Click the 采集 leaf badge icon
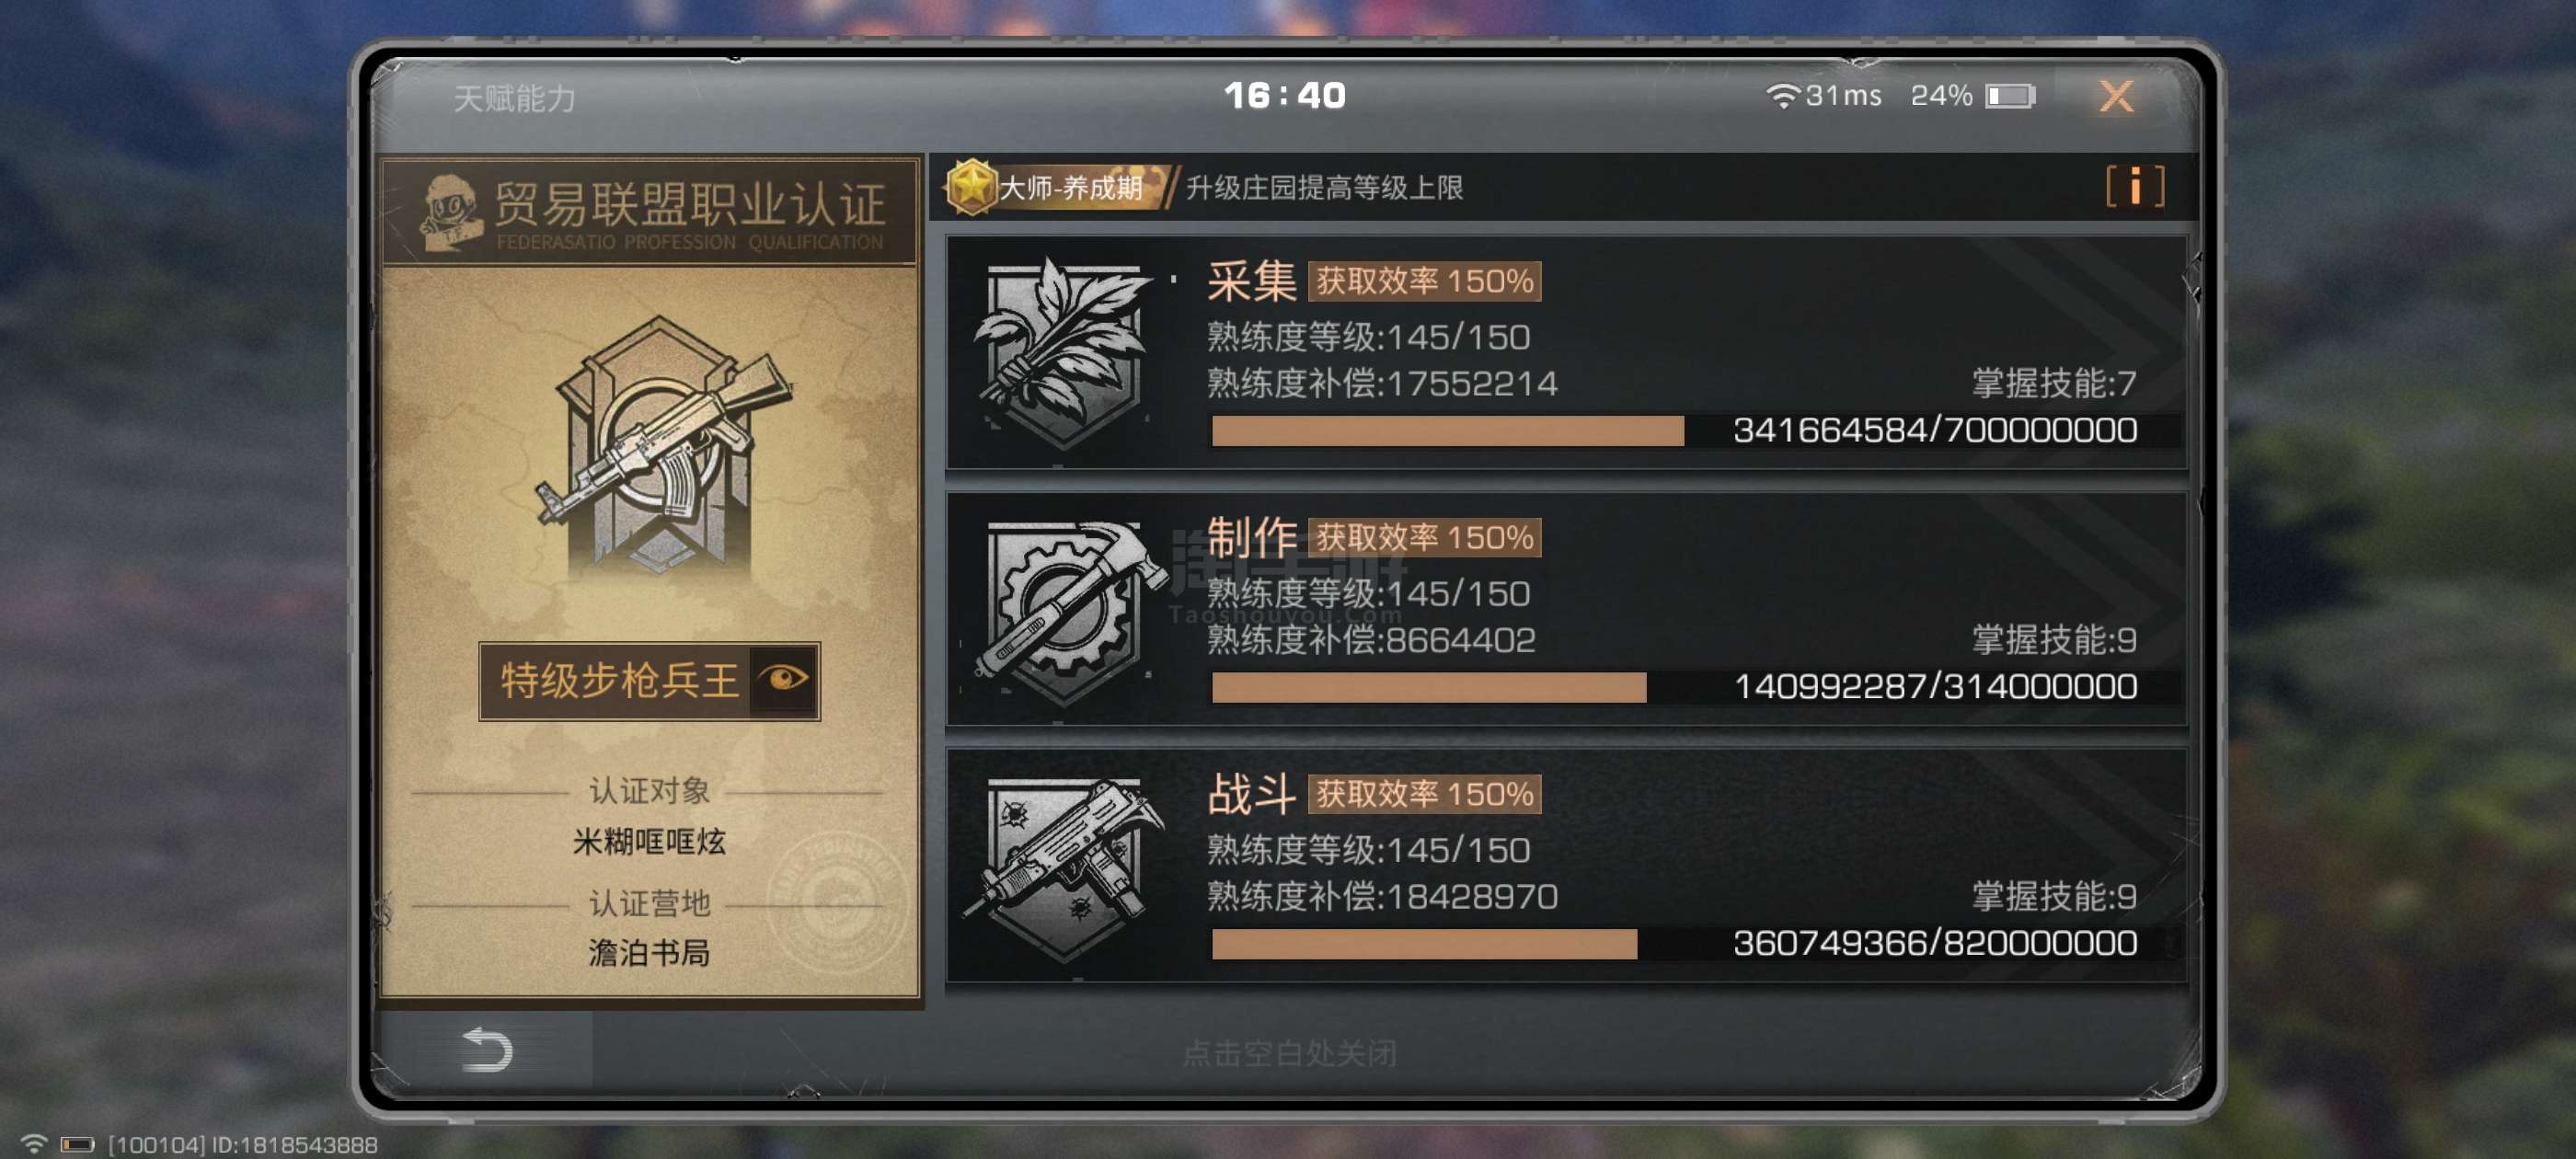Viewport: 2576px width, 1159px height. click(x=1063, y=352)
